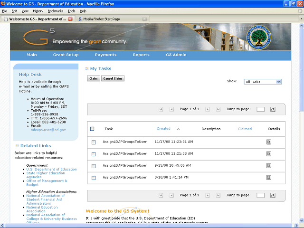Open details for the 11/17/08 11:23:31 AM task

click(x=268, y=142)
